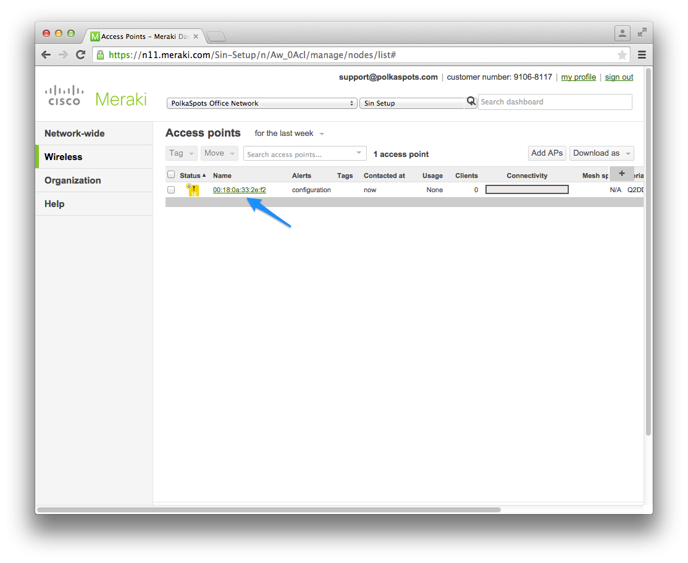Click the 'now' contacted-at cell

(370, 190)
